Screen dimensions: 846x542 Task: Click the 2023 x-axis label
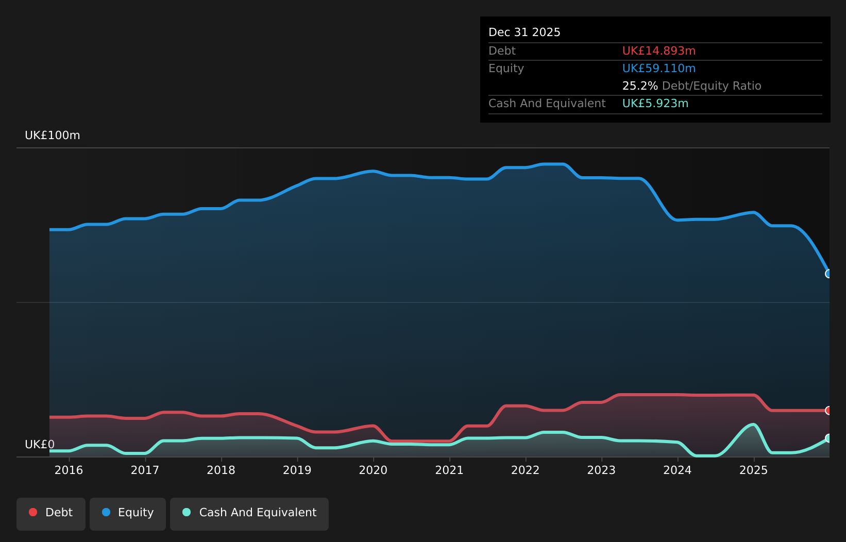(x=601, y=470)
